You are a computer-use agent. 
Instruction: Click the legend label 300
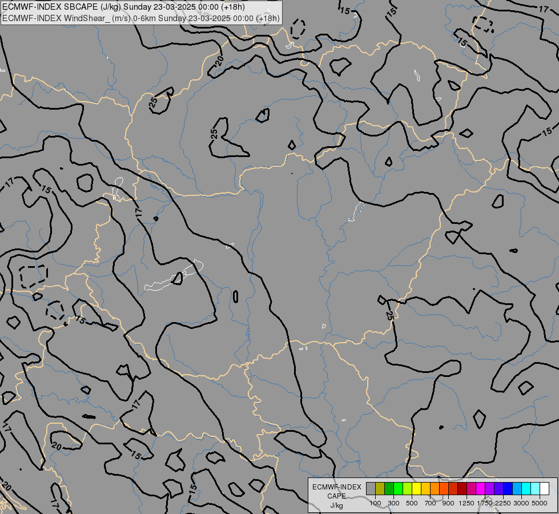pos(393,503)
